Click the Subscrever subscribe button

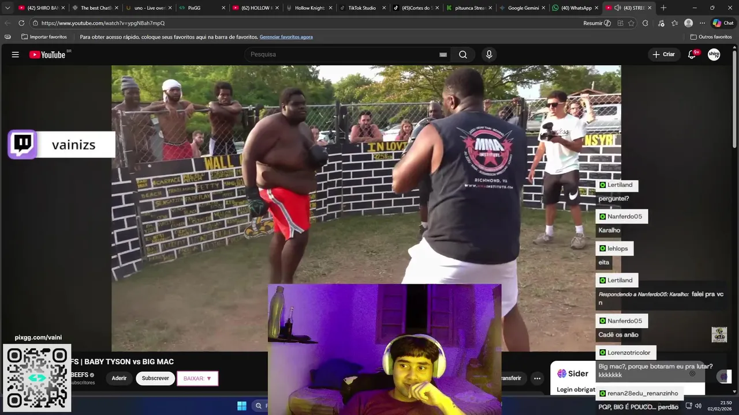[x=155, y=379]
